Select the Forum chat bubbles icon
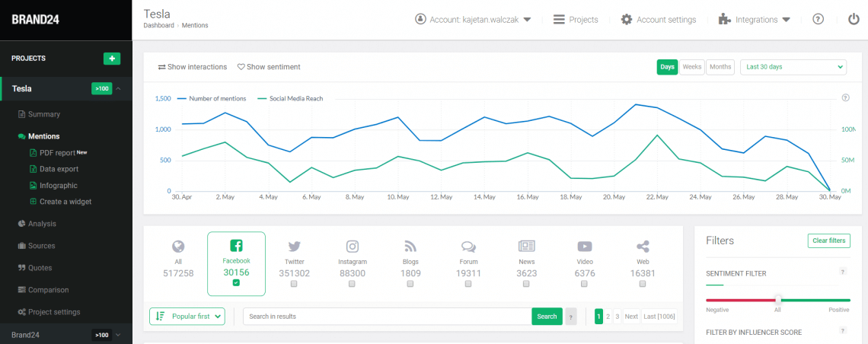868x344 pixels. [x=468, y=247]
